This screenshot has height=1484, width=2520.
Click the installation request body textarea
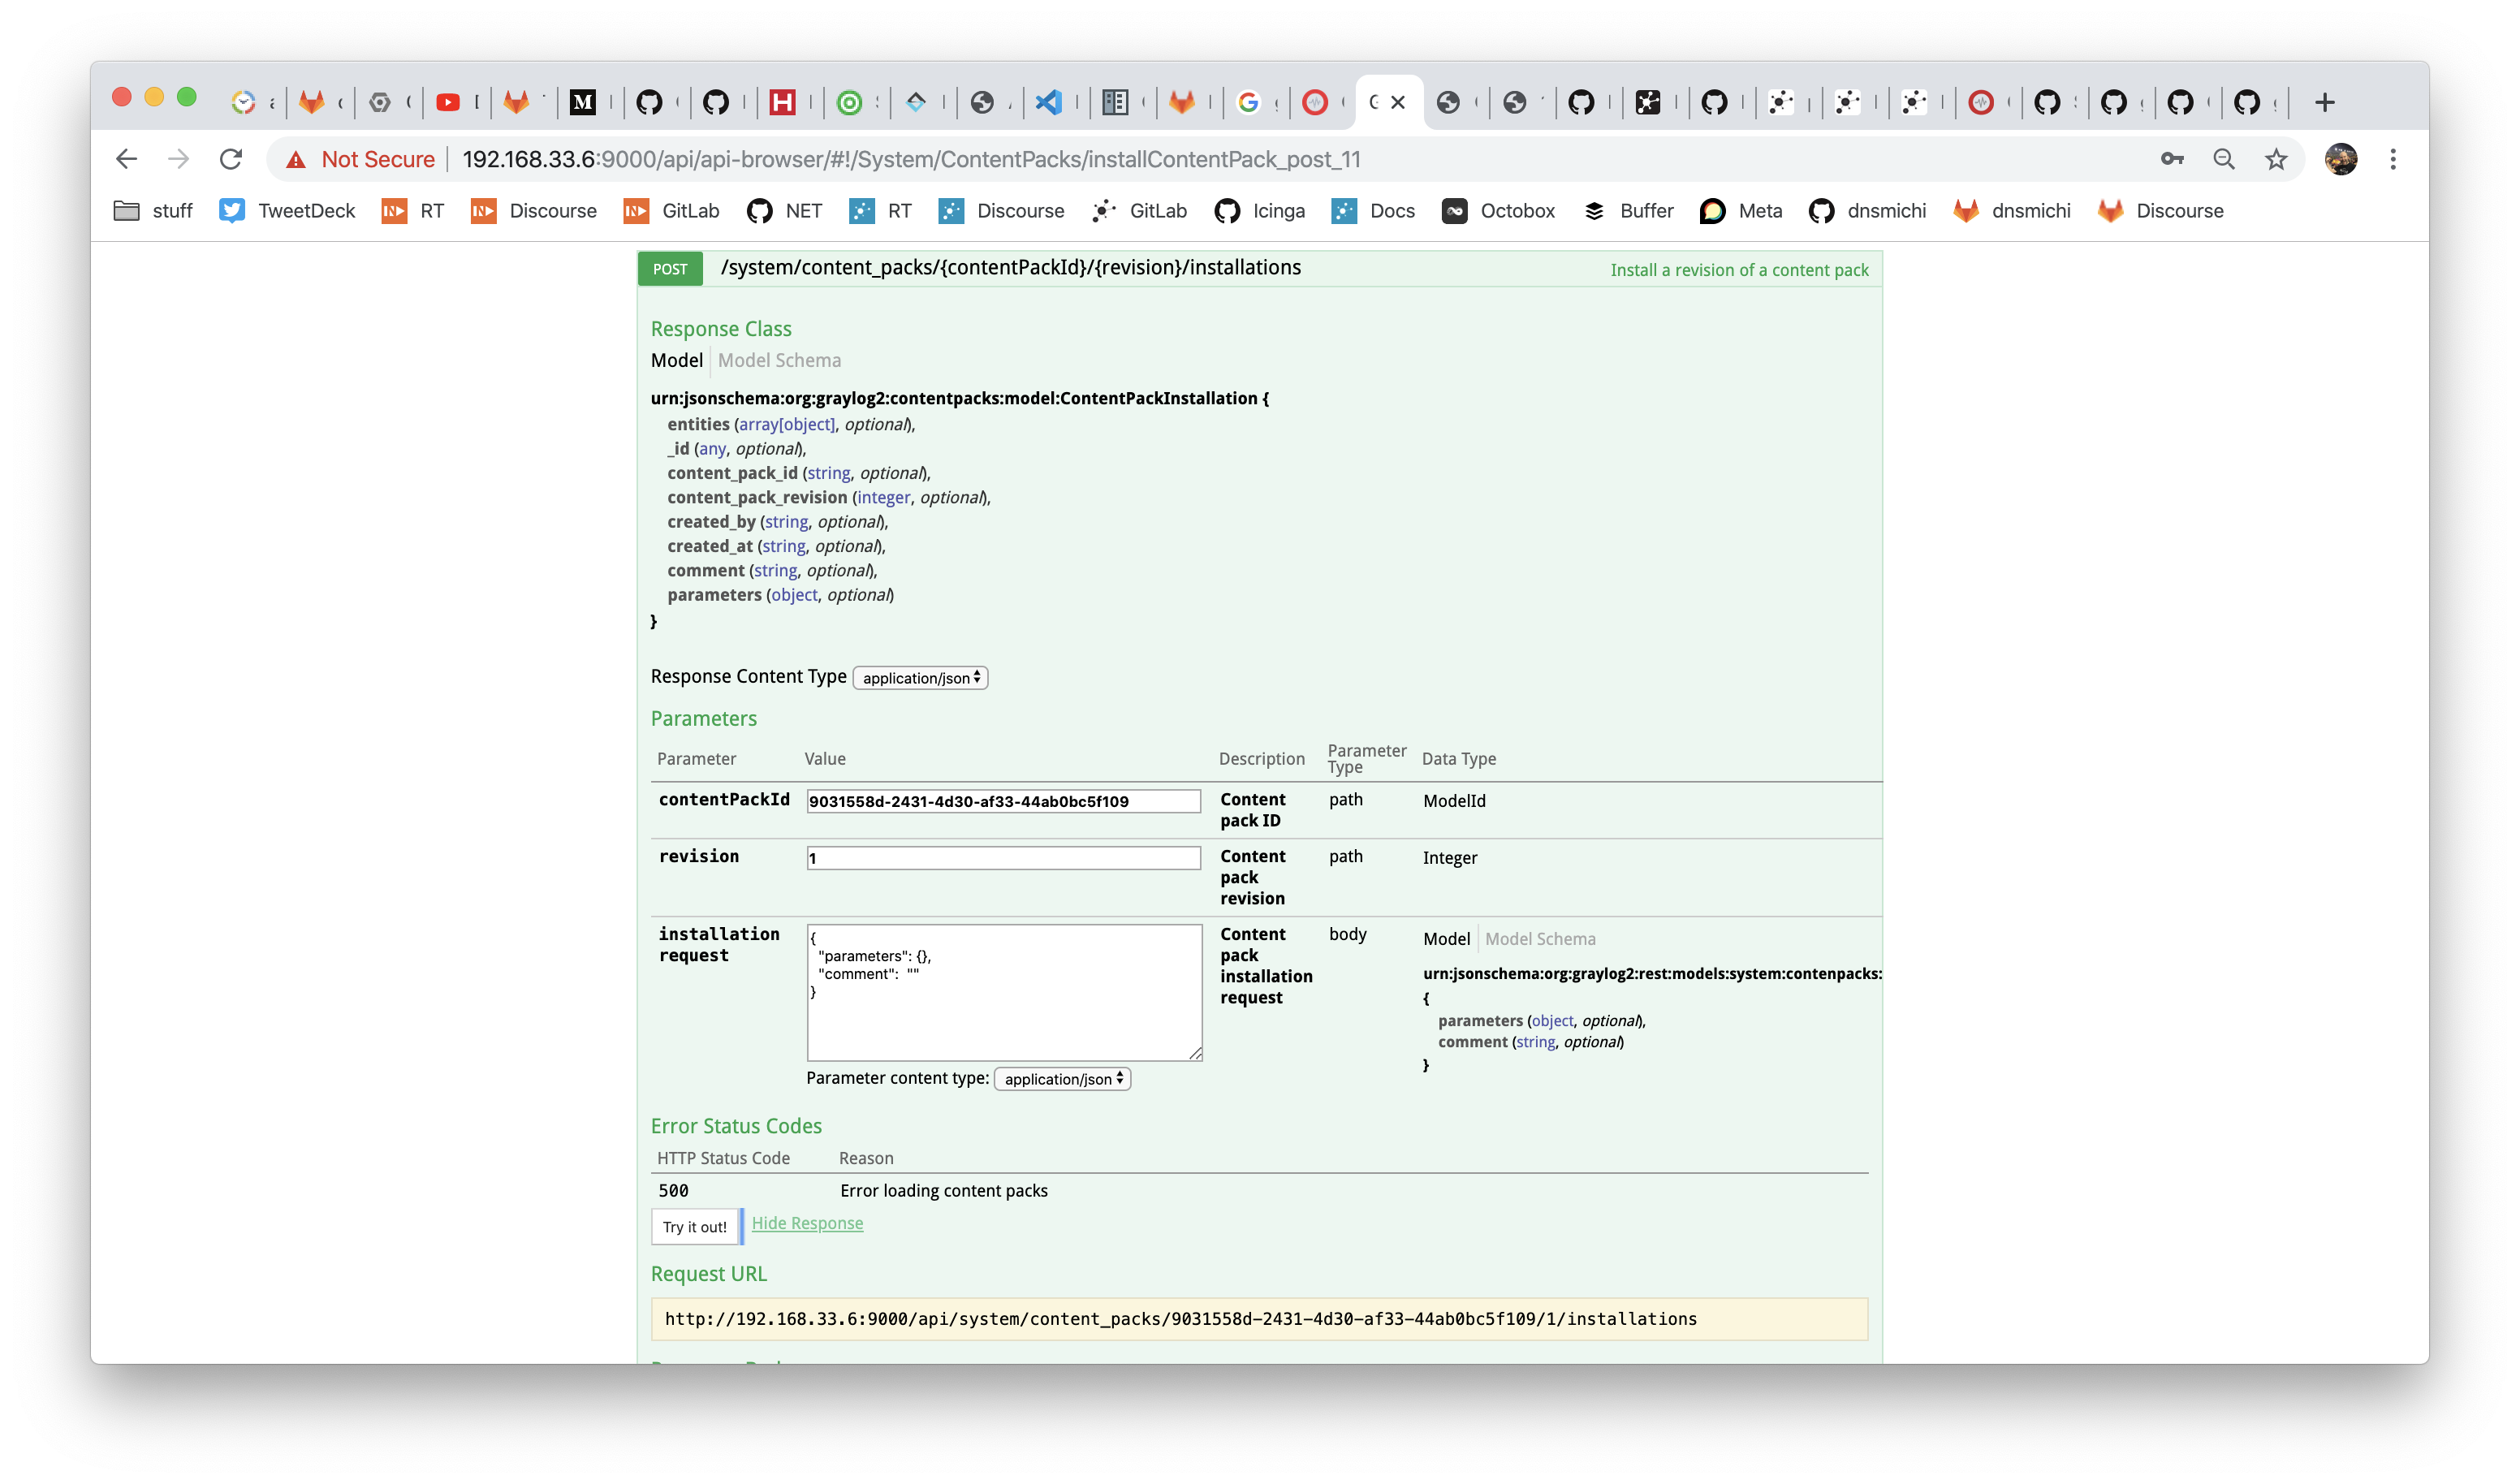point(1004,992)
